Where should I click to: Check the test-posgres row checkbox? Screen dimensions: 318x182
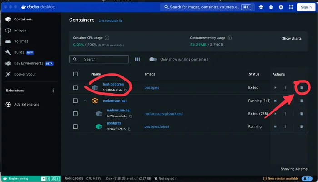tap(75, 87)
